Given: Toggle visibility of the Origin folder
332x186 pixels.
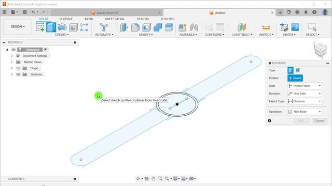Looking at the screenshot, I should coord(18,68).
